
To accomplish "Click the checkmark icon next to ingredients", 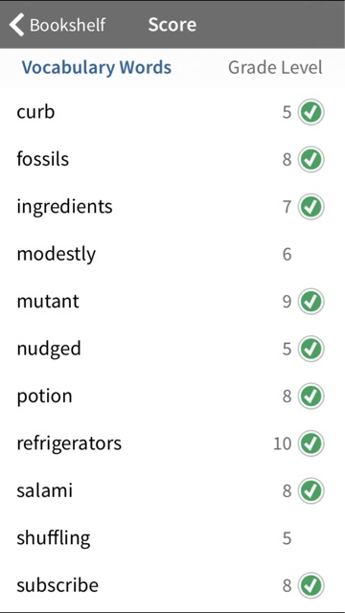I will pos(310,207).
